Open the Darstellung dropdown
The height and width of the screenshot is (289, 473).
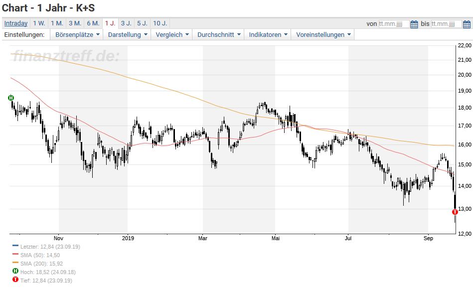pyautogui.click(x=128, y=35)
